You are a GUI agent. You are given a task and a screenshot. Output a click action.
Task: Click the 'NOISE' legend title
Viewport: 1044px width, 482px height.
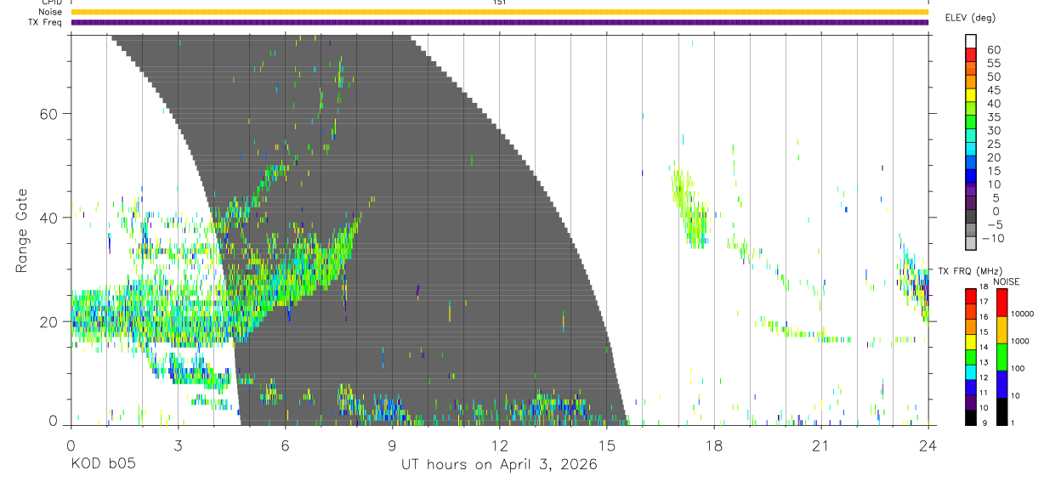click(1006, 281)
